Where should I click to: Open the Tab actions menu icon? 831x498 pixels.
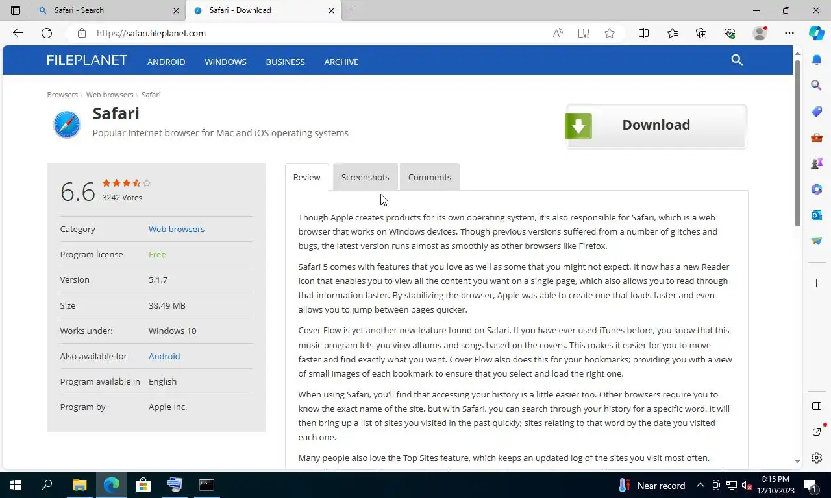pyautogui.click(x=16, y=10)
